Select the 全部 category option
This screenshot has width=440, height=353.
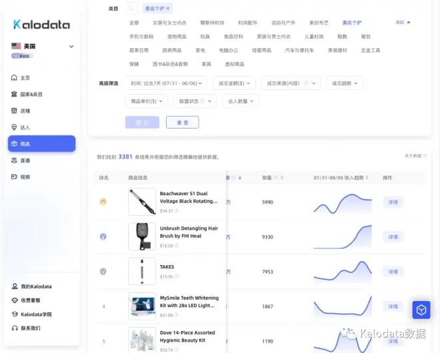(135, 23)
